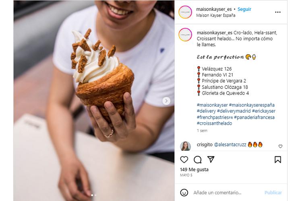Open emoji picker smiley icon

tap(184, 193)
